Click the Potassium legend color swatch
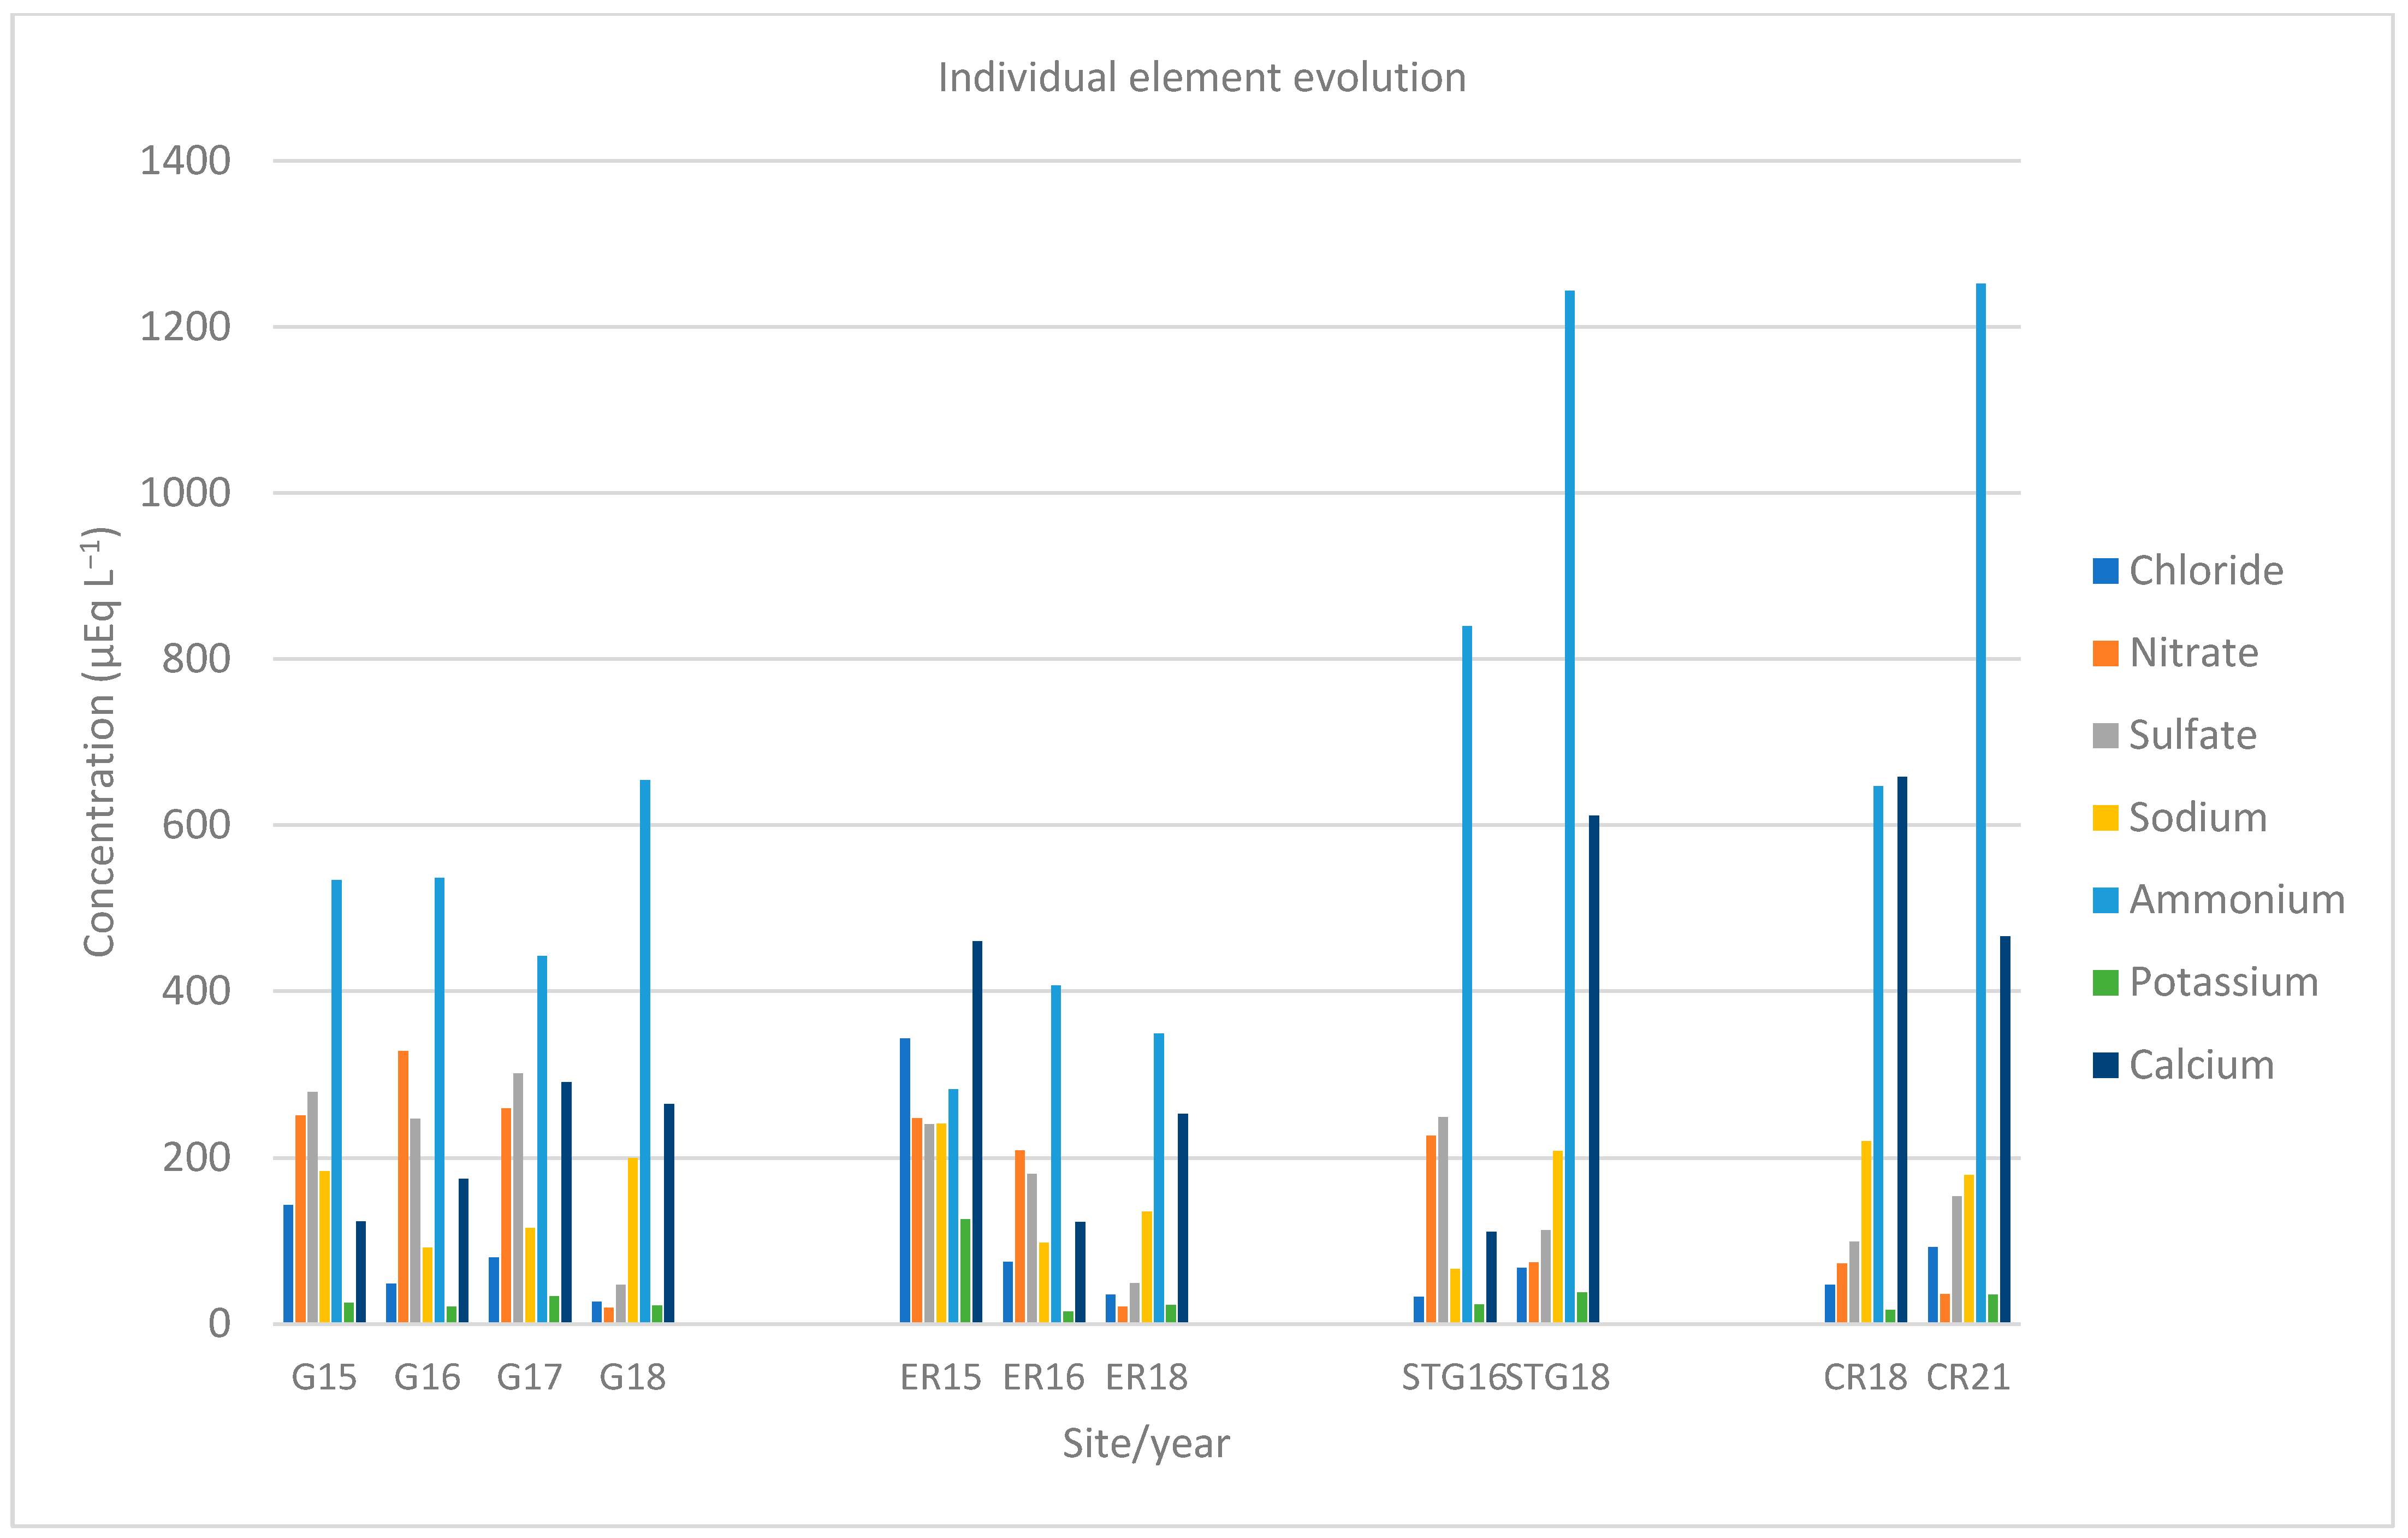The image size is (2408, 1538). click(x=2105, y=983)
